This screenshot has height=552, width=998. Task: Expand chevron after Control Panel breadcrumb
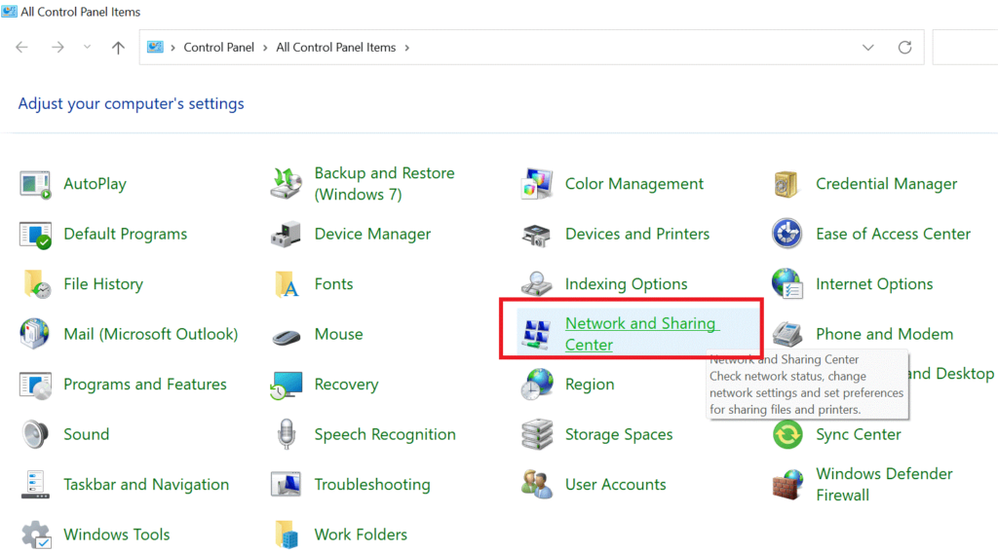[265, 48]
